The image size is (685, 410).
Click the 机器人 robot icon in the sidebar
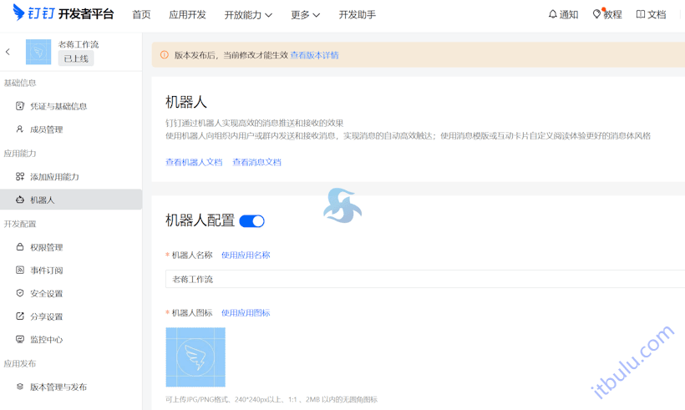(x=20, y=200)
